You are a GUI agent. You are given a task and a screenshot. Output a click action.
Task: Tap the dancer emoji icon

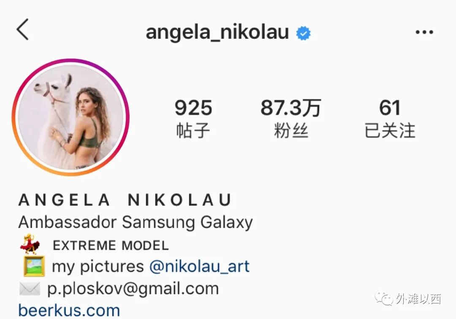30,244
